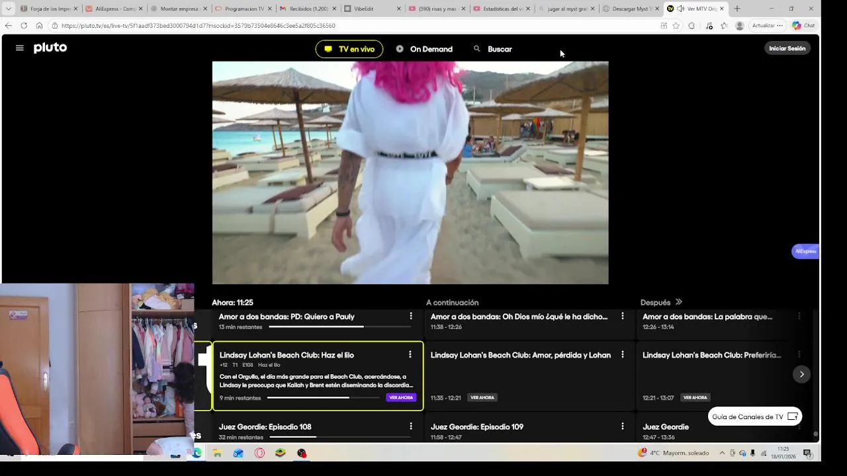Switch to Montar empresa tab

click(179, 9)
